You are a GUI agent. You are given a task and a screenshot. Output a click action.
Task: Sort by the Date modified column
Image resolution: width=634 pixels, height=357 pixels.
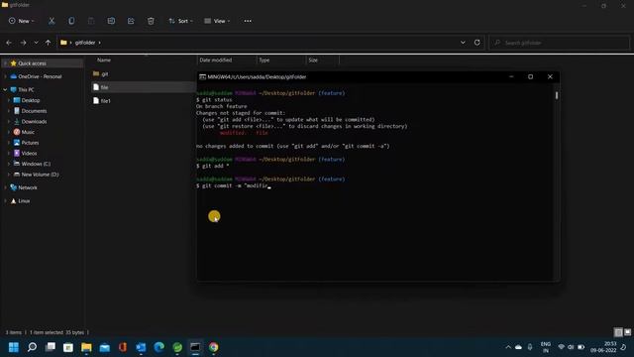(x=216, y=59)
